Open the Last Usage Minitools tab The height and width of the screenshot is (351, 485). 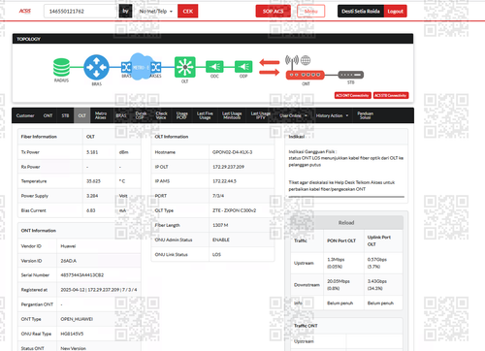pos(232,115)
